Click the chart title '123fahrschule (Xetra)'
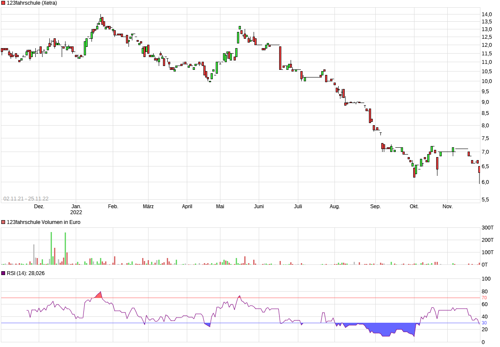Viewport: 500px width, 347px height. [32, 3]
